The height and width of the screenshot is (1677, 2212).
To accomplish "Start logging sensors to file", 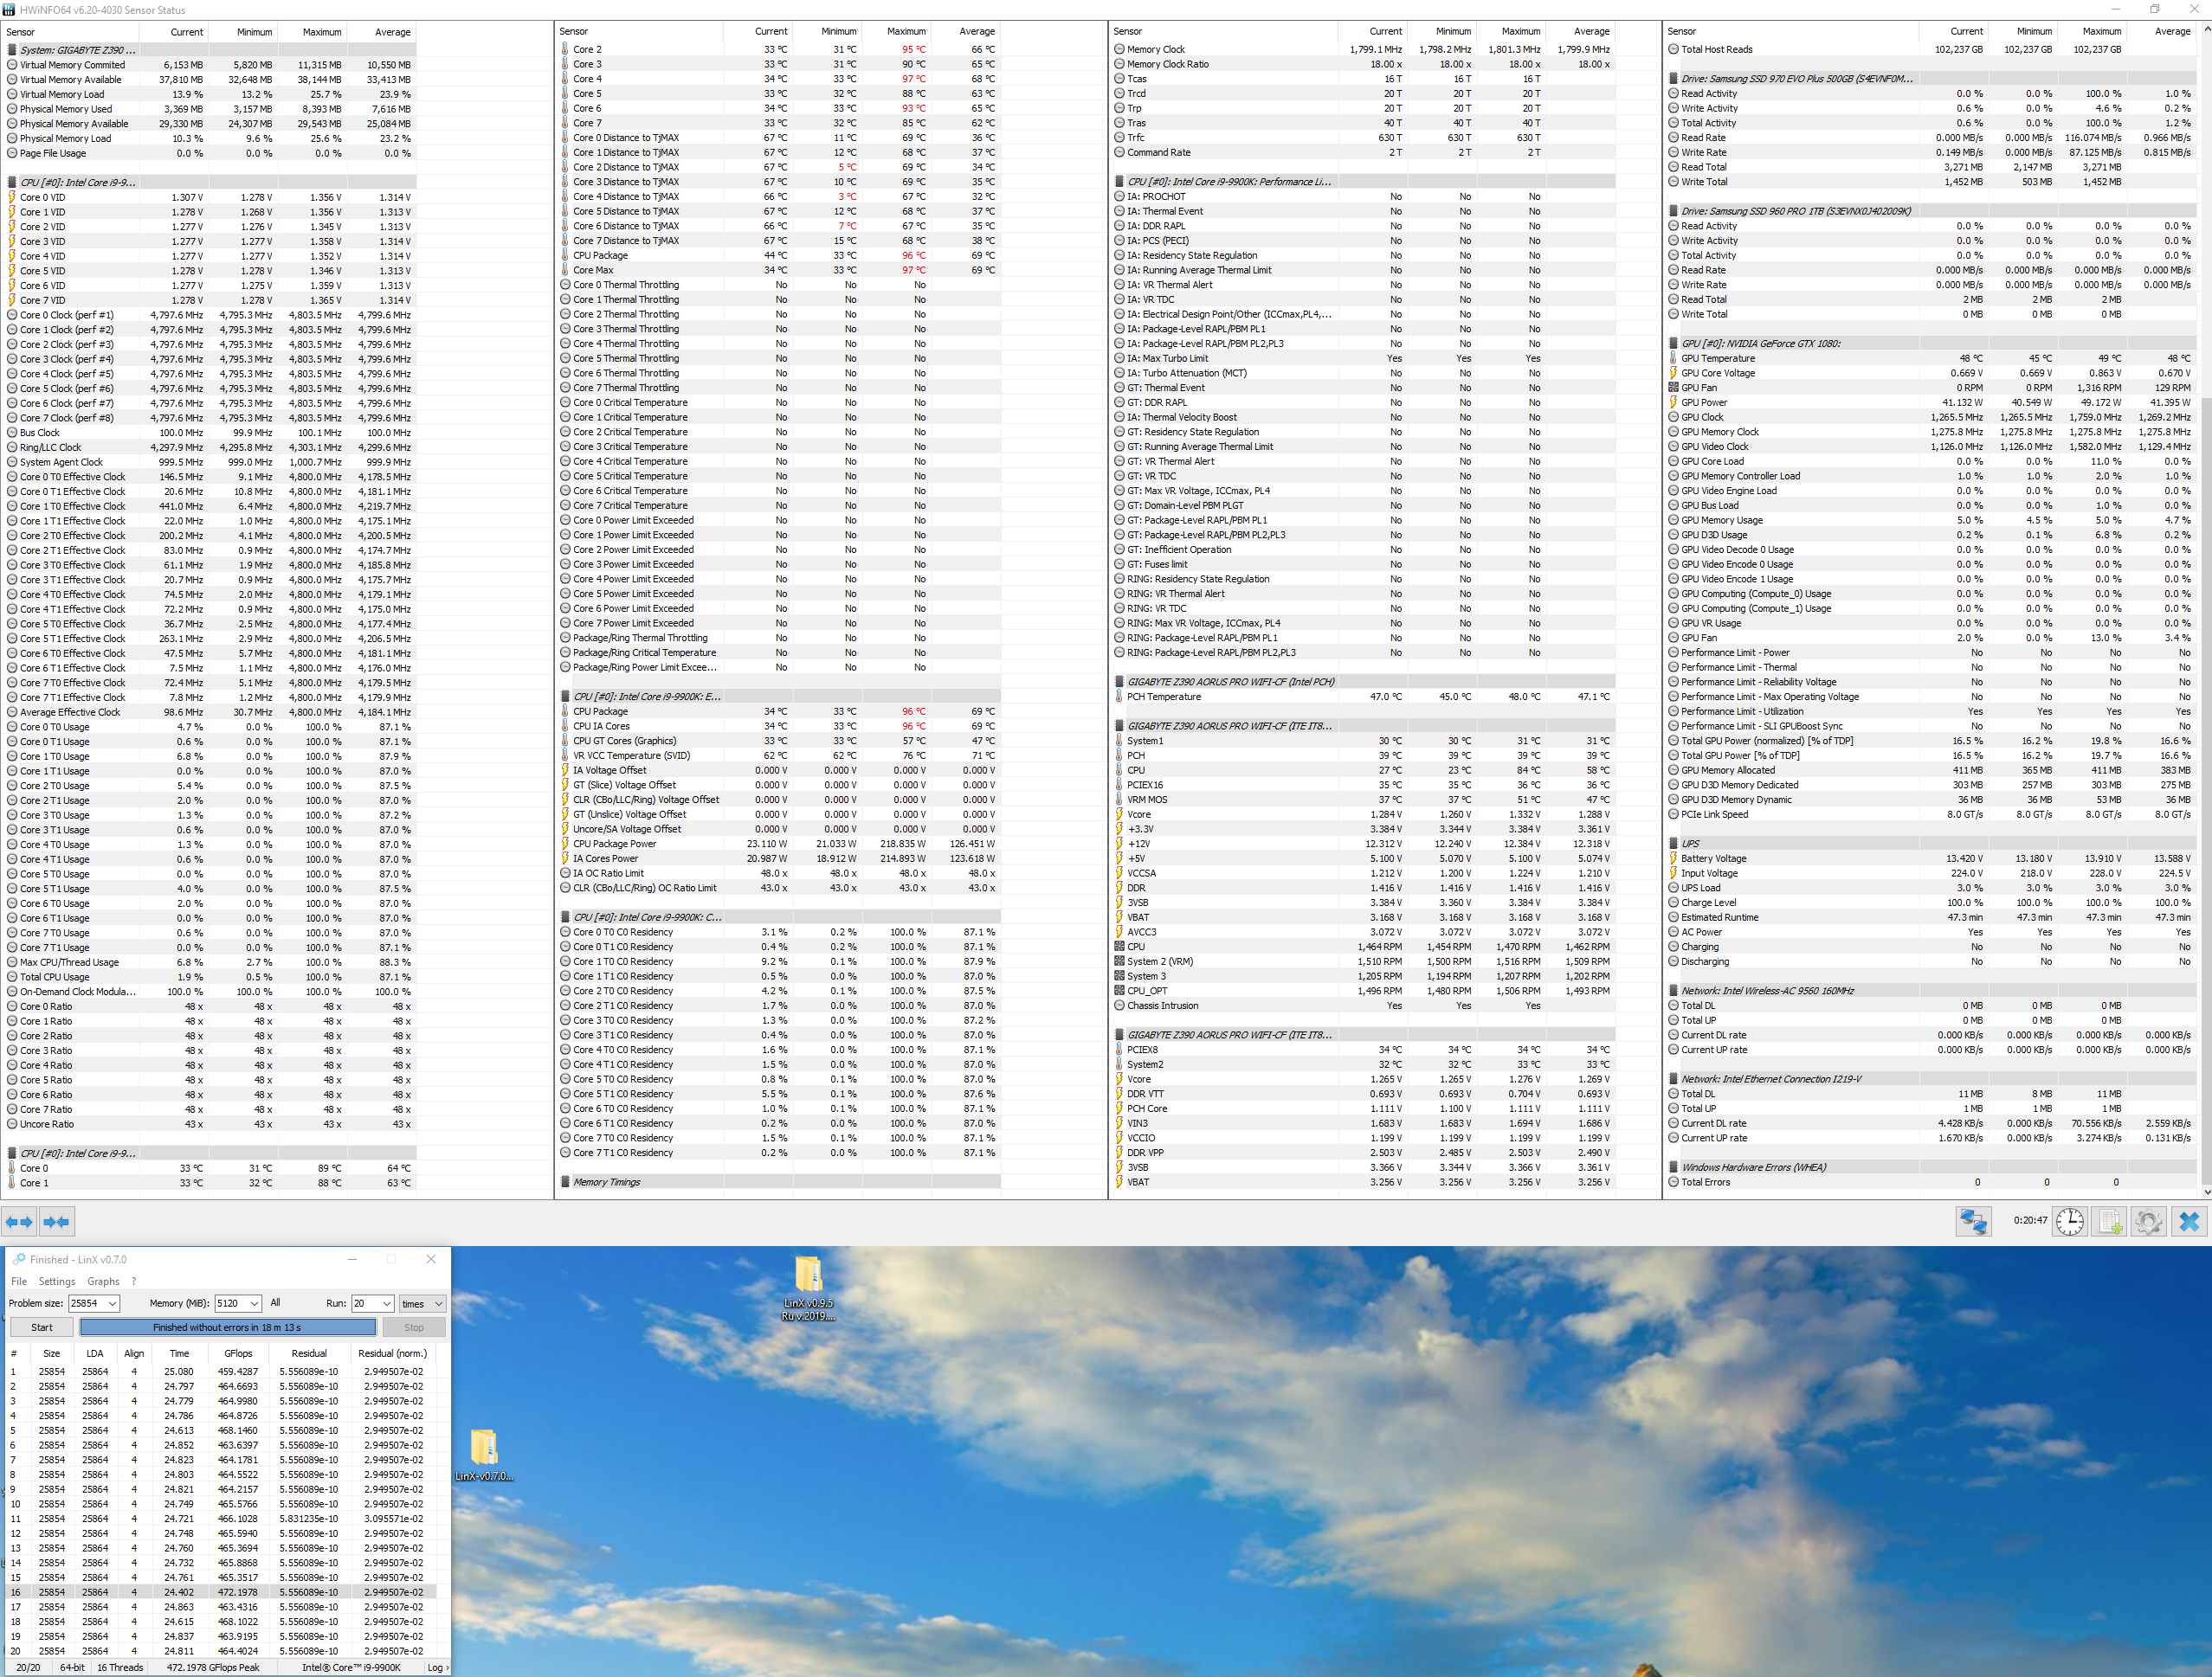I will 2110,1221.
